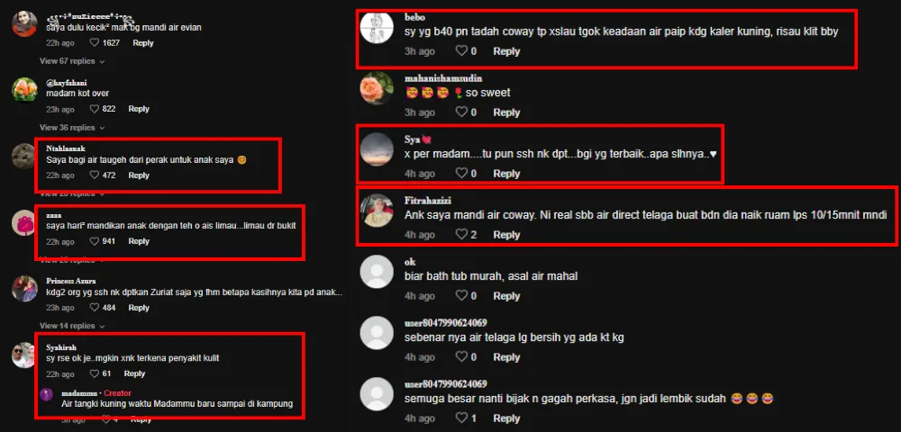Like the semuga besar nanti comment
This screenshot has width=901, height=432.
461,418
